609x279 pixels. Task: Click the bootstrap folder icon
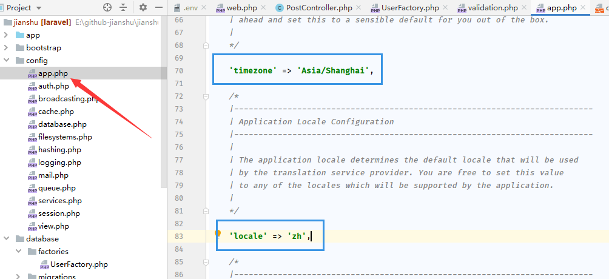(x=20, y=48)
